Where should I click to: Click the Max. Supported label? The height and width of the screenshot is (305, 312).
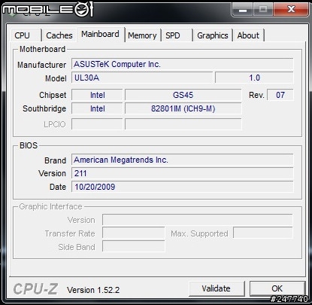click(x=199, y=233)
